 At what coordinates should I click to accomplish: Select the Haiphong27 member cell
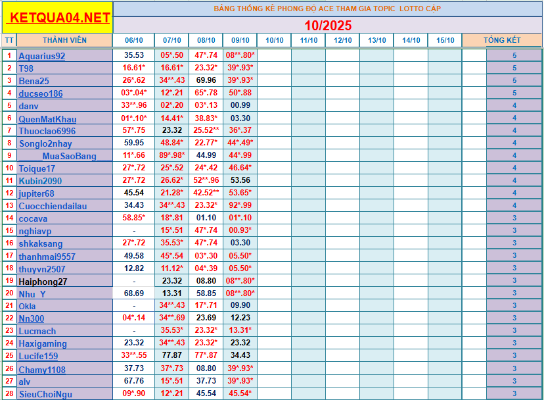(43, 281)
